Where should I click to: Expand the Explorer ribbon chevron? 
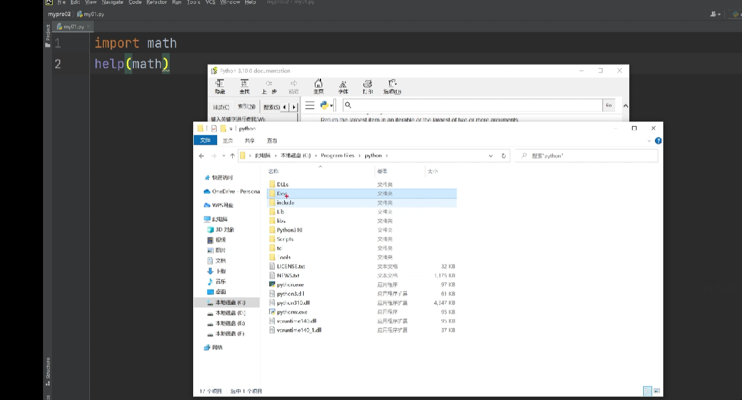649,141
